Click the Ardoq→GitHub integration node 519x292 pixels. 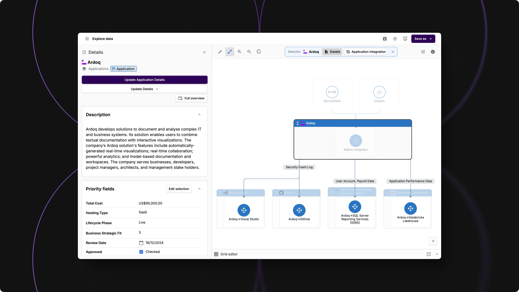299,210
